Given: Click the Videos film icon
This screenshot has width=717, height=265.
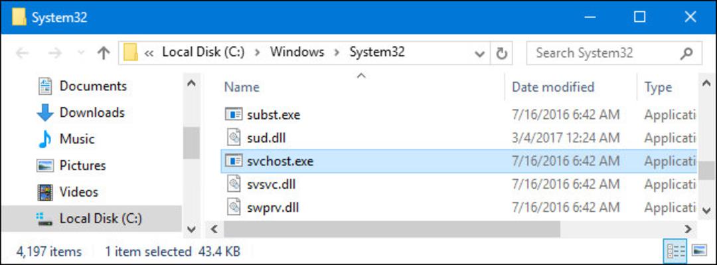Looking at the screenshot, I should [x=45, y=192].
